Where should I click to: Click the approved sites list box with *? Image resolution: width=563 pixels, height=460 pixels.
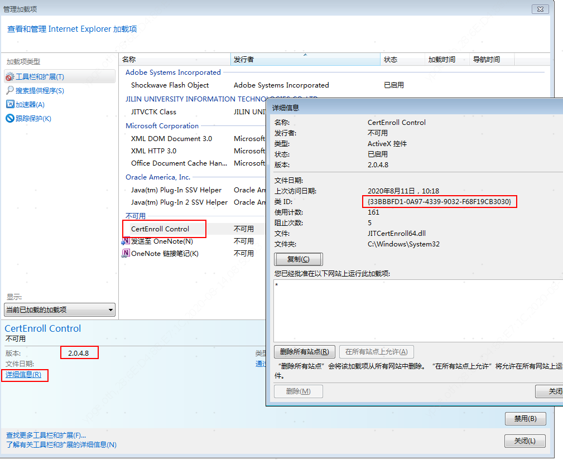pos(418,311)
